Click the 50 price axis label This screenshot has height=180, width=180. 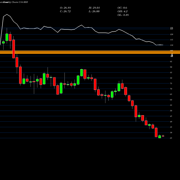click(x=171, y=111)
